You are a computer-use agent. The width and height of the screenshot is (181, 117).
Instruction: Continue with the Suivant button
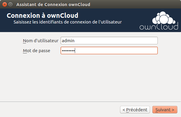tap(165, 110)
